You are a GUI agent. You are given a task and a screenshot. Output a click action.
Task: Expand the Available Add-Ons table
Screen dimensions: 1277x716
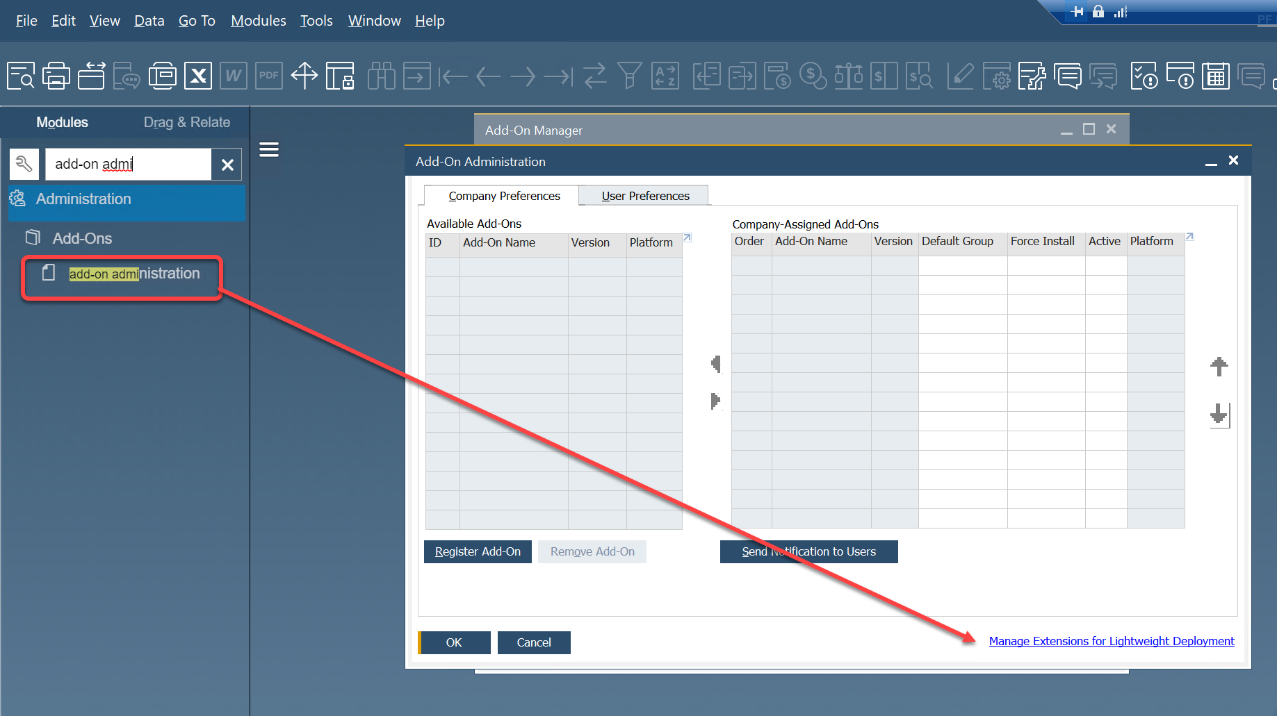687,238
